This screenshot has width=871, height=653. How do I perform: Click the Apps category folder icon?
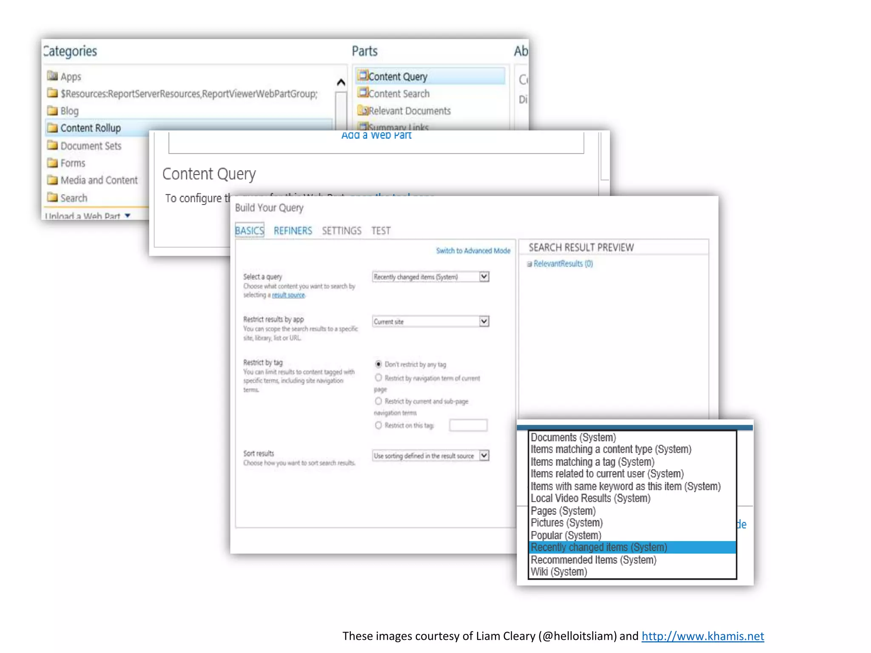tap(52, 76)
